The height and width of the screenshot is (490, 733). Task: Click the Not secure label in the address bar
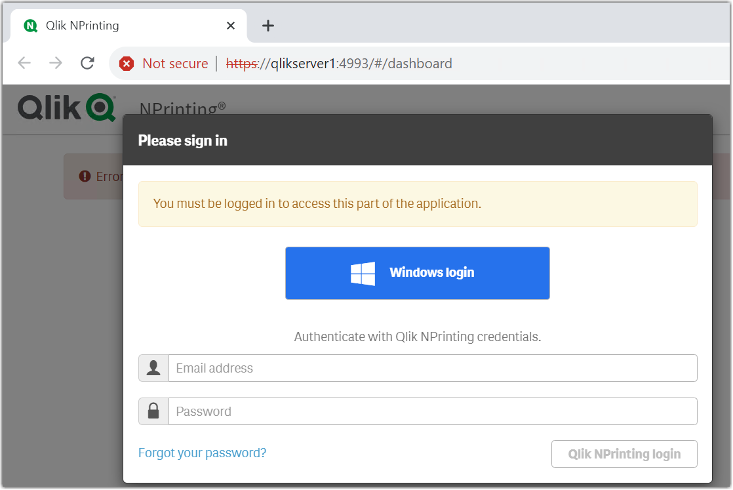176,63
